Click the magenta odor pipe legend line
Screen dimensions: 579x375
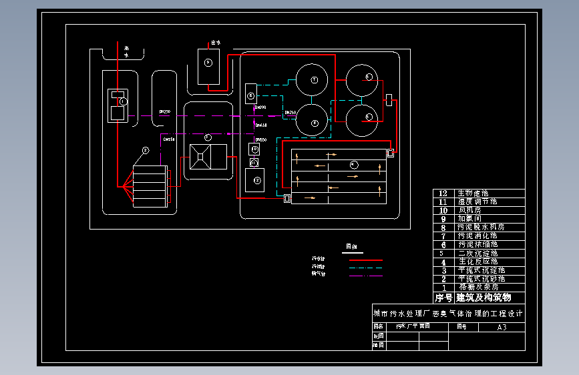[x=366, y=276]
